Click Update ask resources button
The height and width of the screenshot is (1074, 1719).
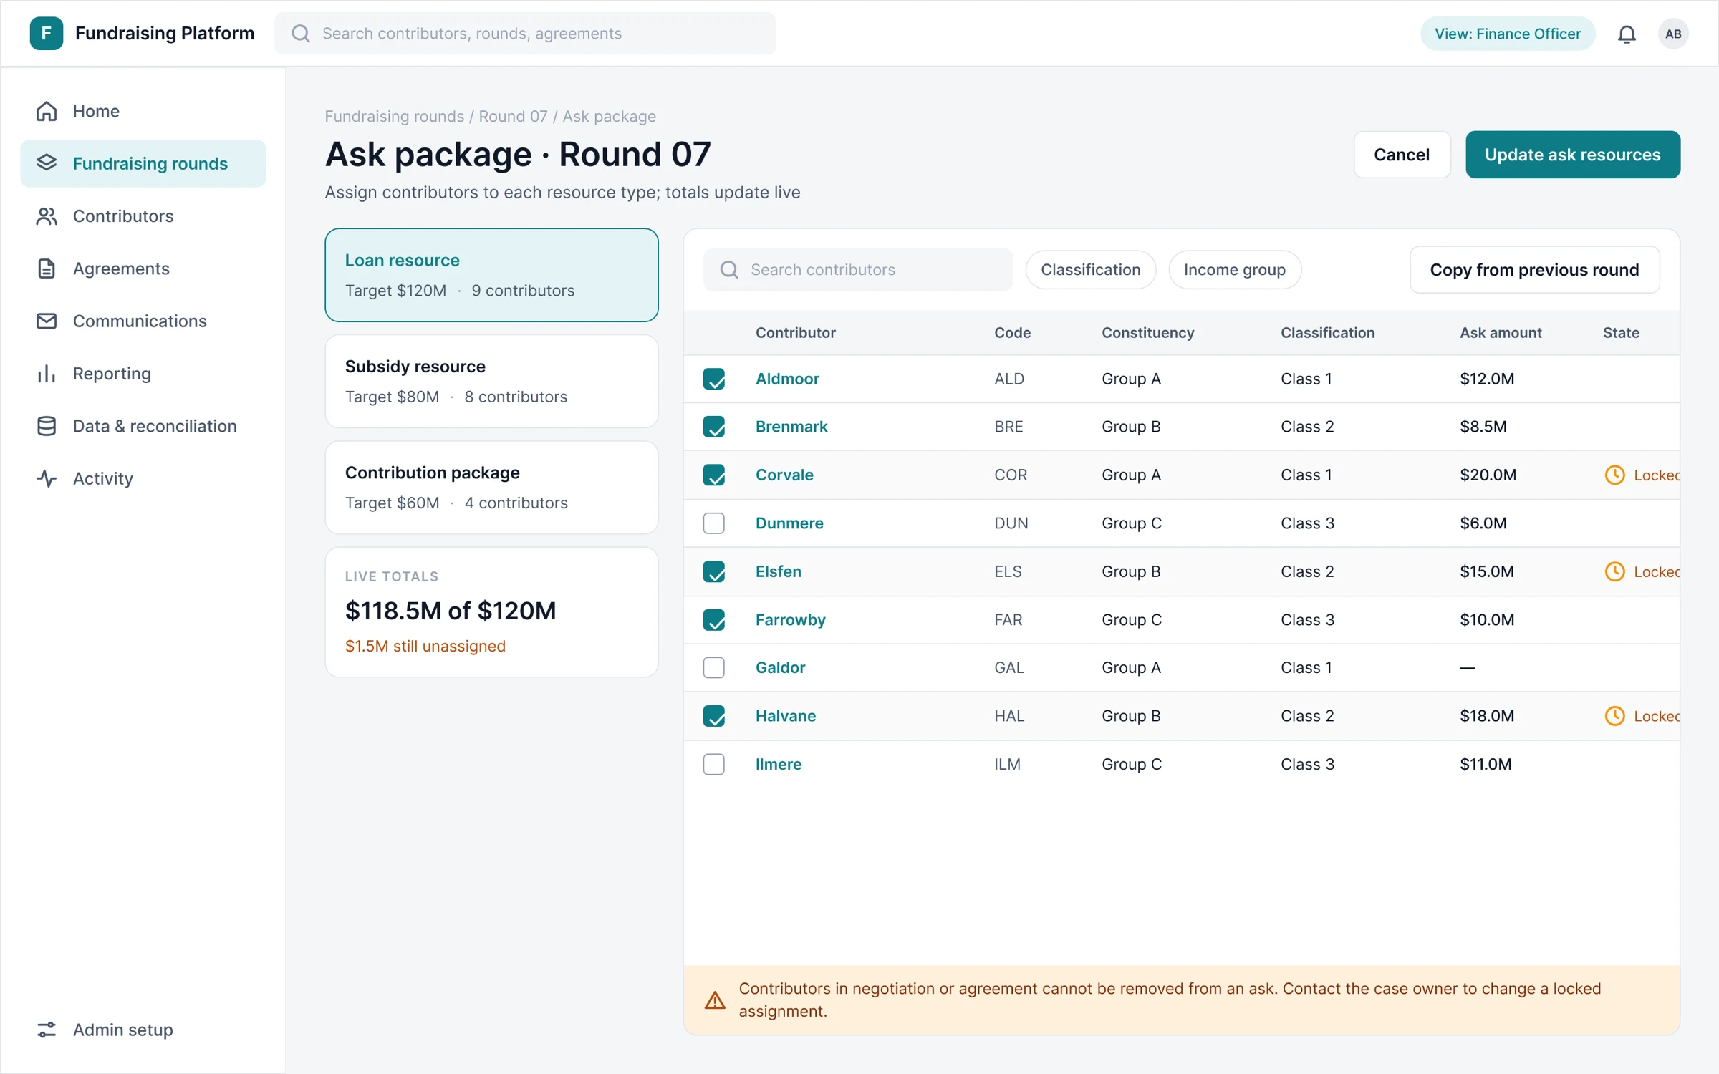(x=1572, y=155)
